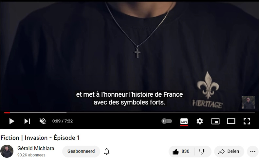Seek to the middle of the progress bar

[x=130, y=113]
